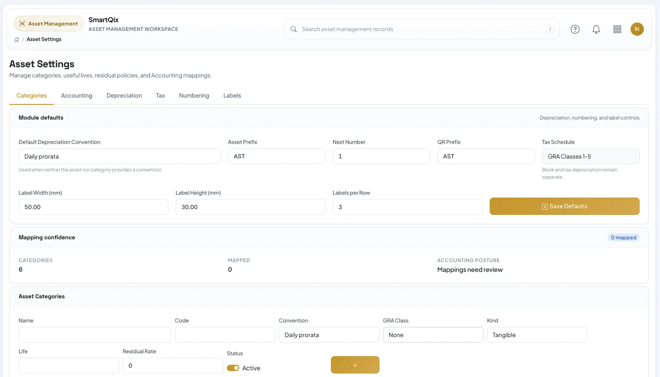This screenshot has height=377, width=660.
Task: Switch to the Accounting tab
Action: (77, 96)
